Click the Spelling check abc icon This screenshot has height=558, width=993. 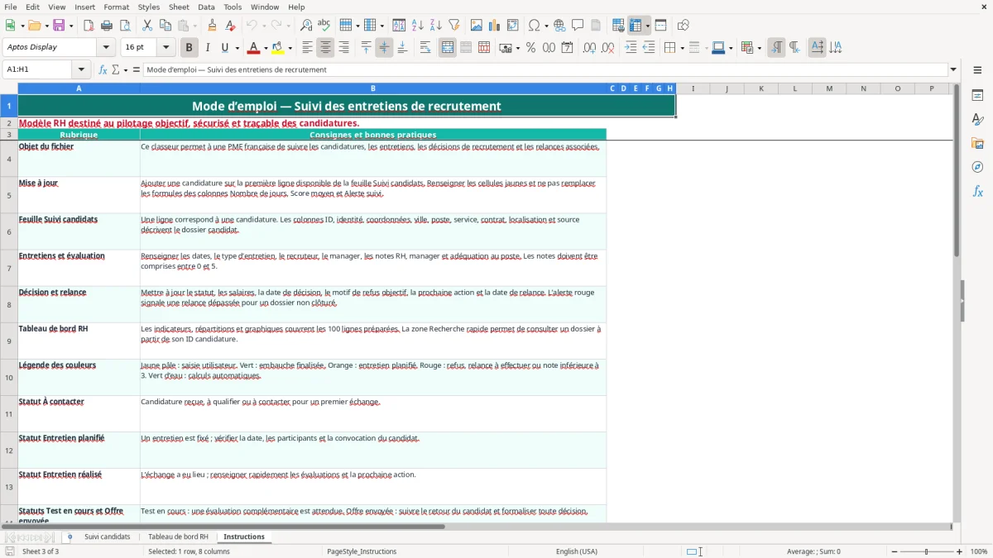pos(324,26)
